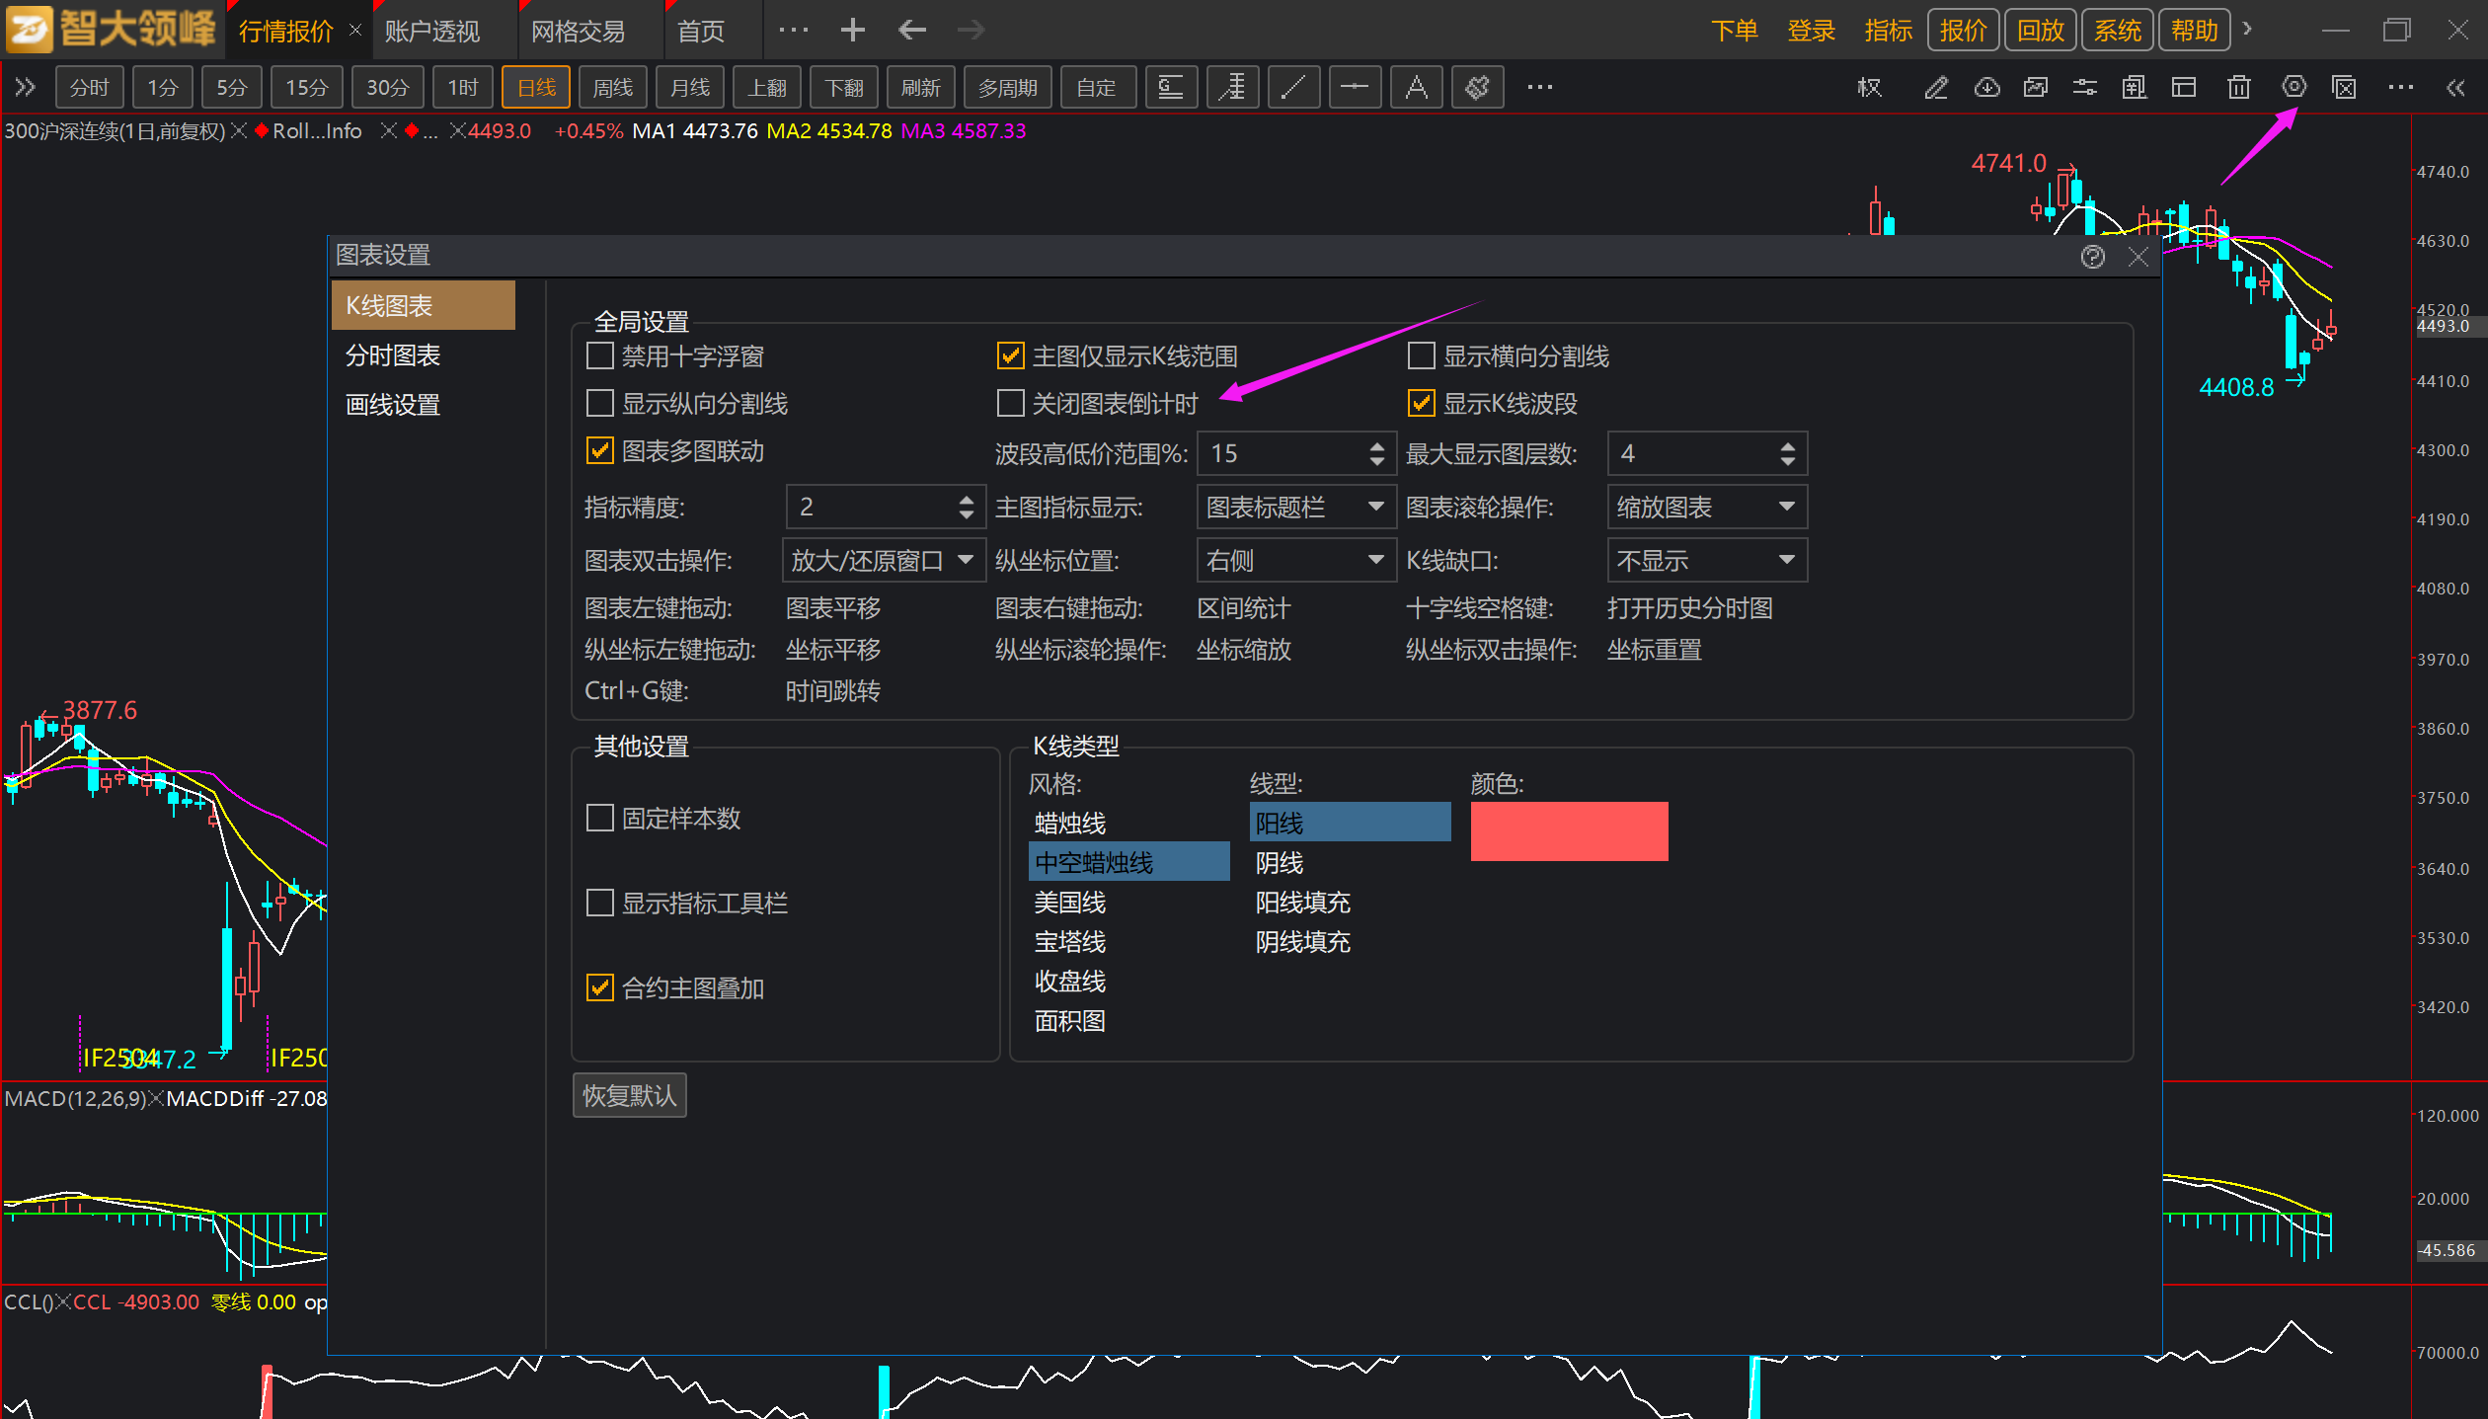This screenshot has height=1419, width=2488.
Task: Click the red K-line color swatch
Action: pyautogui.click(x=1568, y=830)
